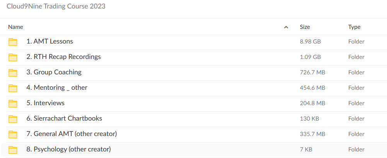
Task: Sort files by the Name column header
Action: 16,27
